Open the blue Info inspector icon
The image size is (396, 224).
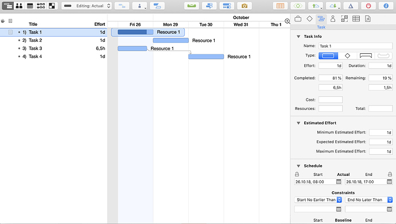(x=386, y=6)
